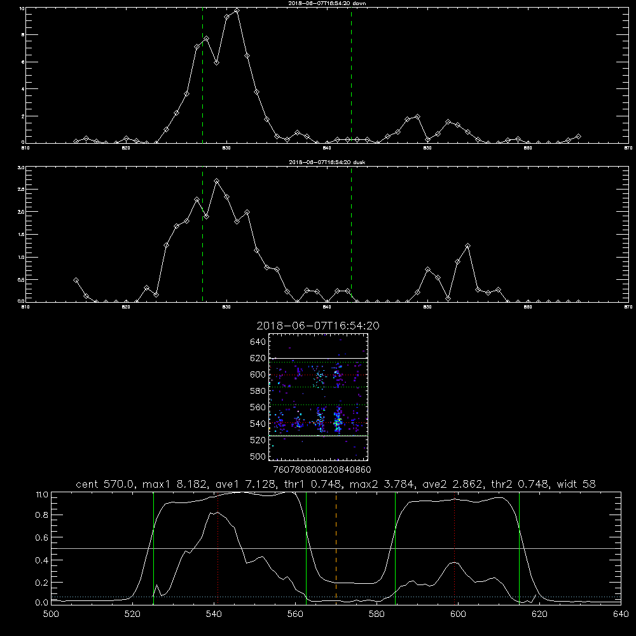Screen dimensions: 636x636
Task: Click the 640 y-axis label beside the detector image
Action: pyautogui.click(x=258, y=342)
